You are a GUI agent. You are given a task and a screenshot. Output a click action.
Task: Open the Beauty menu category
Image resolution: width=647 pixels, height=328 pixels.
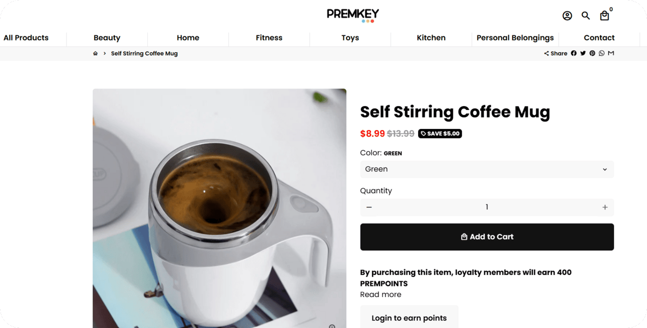107,37
